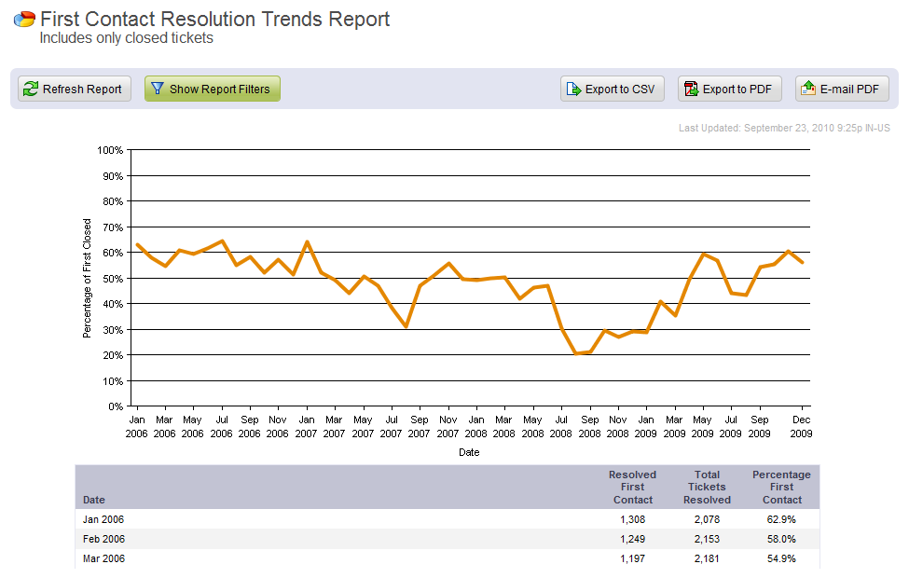Click the 54.9% percentage value
Viewport: 909px width, 578px height.
(x=781, y=558)
